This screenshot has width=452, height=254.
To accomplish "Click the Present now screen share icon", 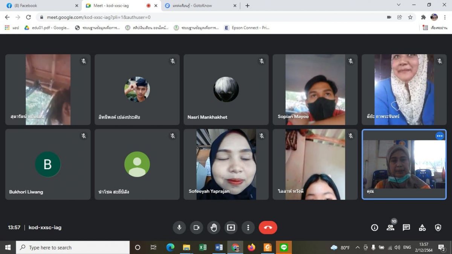I will click(x=231, y=227).
